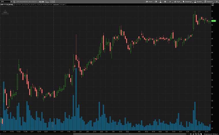Click the chart detach icon beside Share
Viewport: 219px width, 135px height.
coord(156,1)
